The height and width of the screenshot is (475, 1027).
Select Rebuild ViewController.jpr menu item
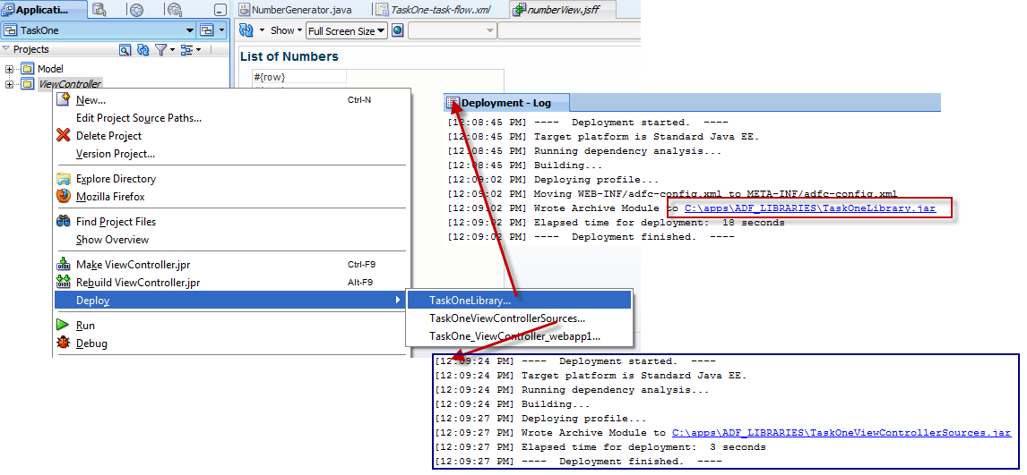(138, 283)
